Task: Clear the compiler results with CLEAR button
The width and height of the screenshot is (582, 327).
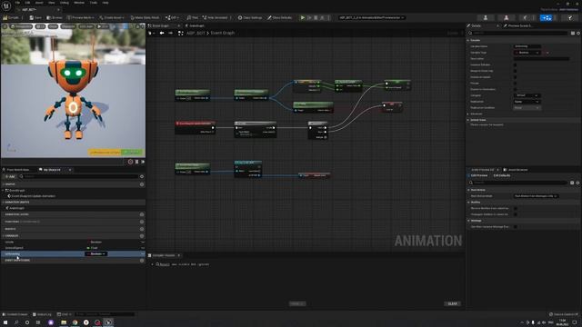Action: [x=453, y=303]
